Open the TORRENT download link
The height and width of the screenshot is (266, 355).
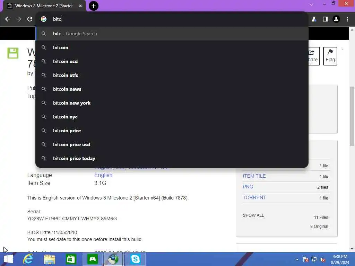pyautogui.click(x=254, y=197)
